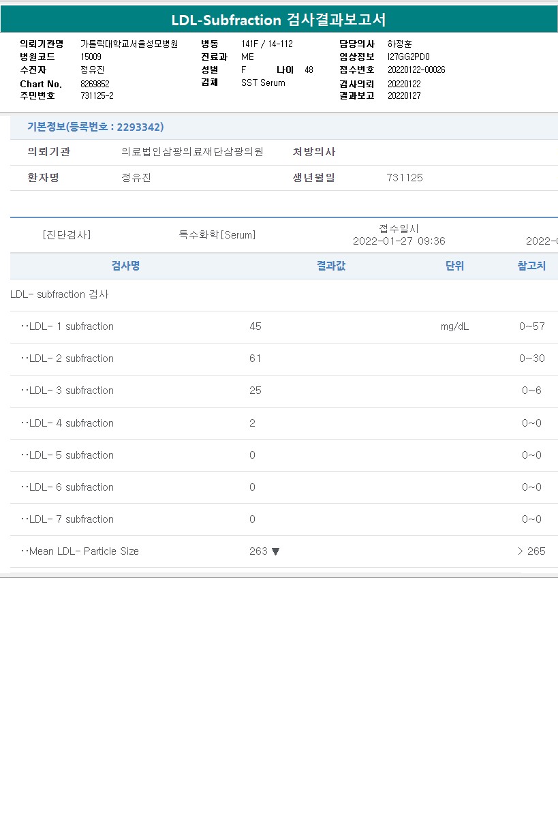Click the hospital name 가톨릭대학교서울성모병원
Screen dimensions: 558x826
click(129, 44)
